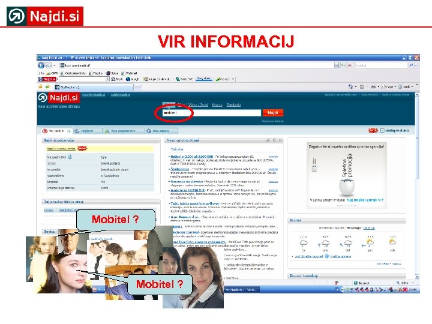Open the Customer Info favorites link
This screenshot has height=324, width=432.
(73, 73)
